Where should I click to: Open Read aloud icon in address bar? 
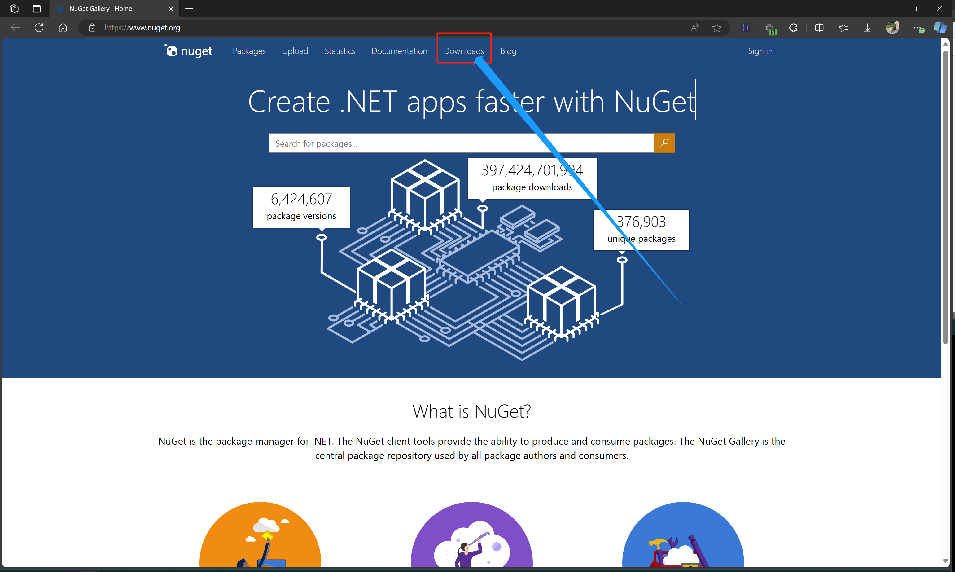pos(695,28)
